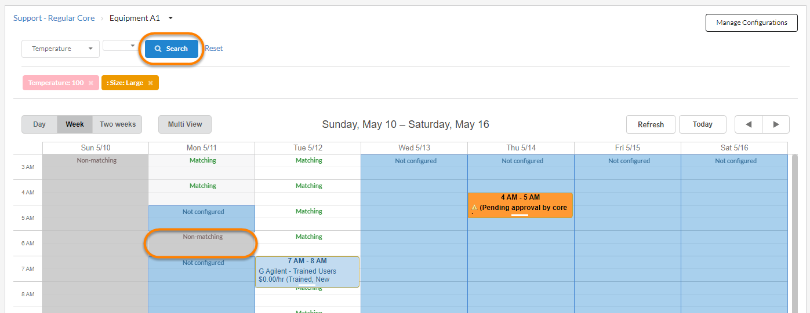This screenshot has width=810, height=313.
Task: Refresh the calendar
Action: coord(651,124)
